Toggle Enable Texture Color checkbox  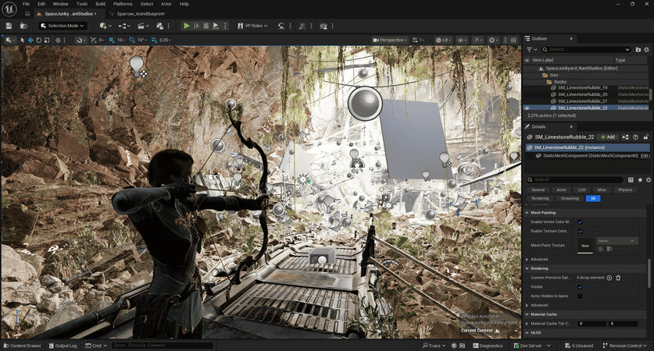[x=580, y=231]
